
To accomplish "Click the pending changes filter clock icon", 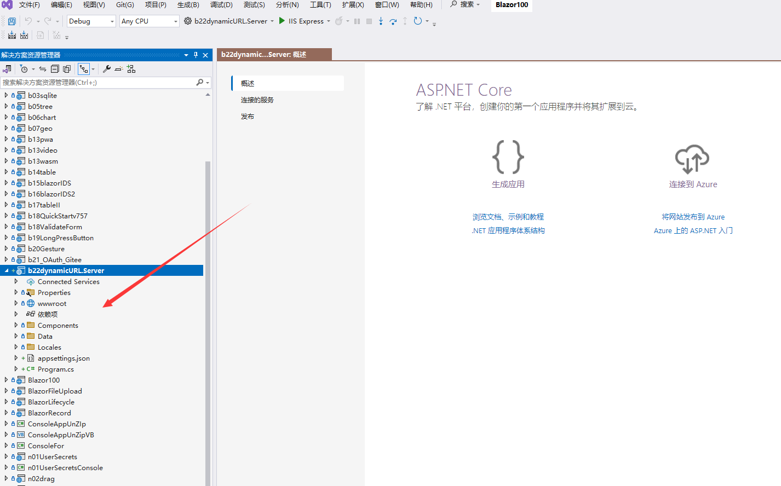I will point(24,69).
